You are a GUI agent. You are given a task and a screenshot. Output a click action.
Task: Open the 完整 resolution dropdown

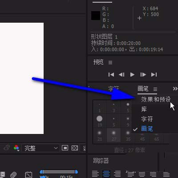coord(40,148)
